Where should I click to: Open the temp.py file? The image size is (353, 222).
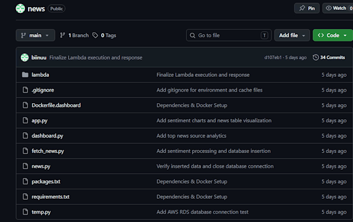pos(41,212)
